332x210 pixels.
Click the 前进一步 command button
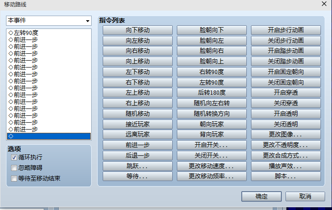pyautogui.click(x=138, y=145)
